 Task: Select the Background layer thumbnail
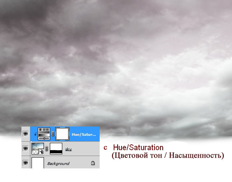pyautogui.click(x=38, y=163)
